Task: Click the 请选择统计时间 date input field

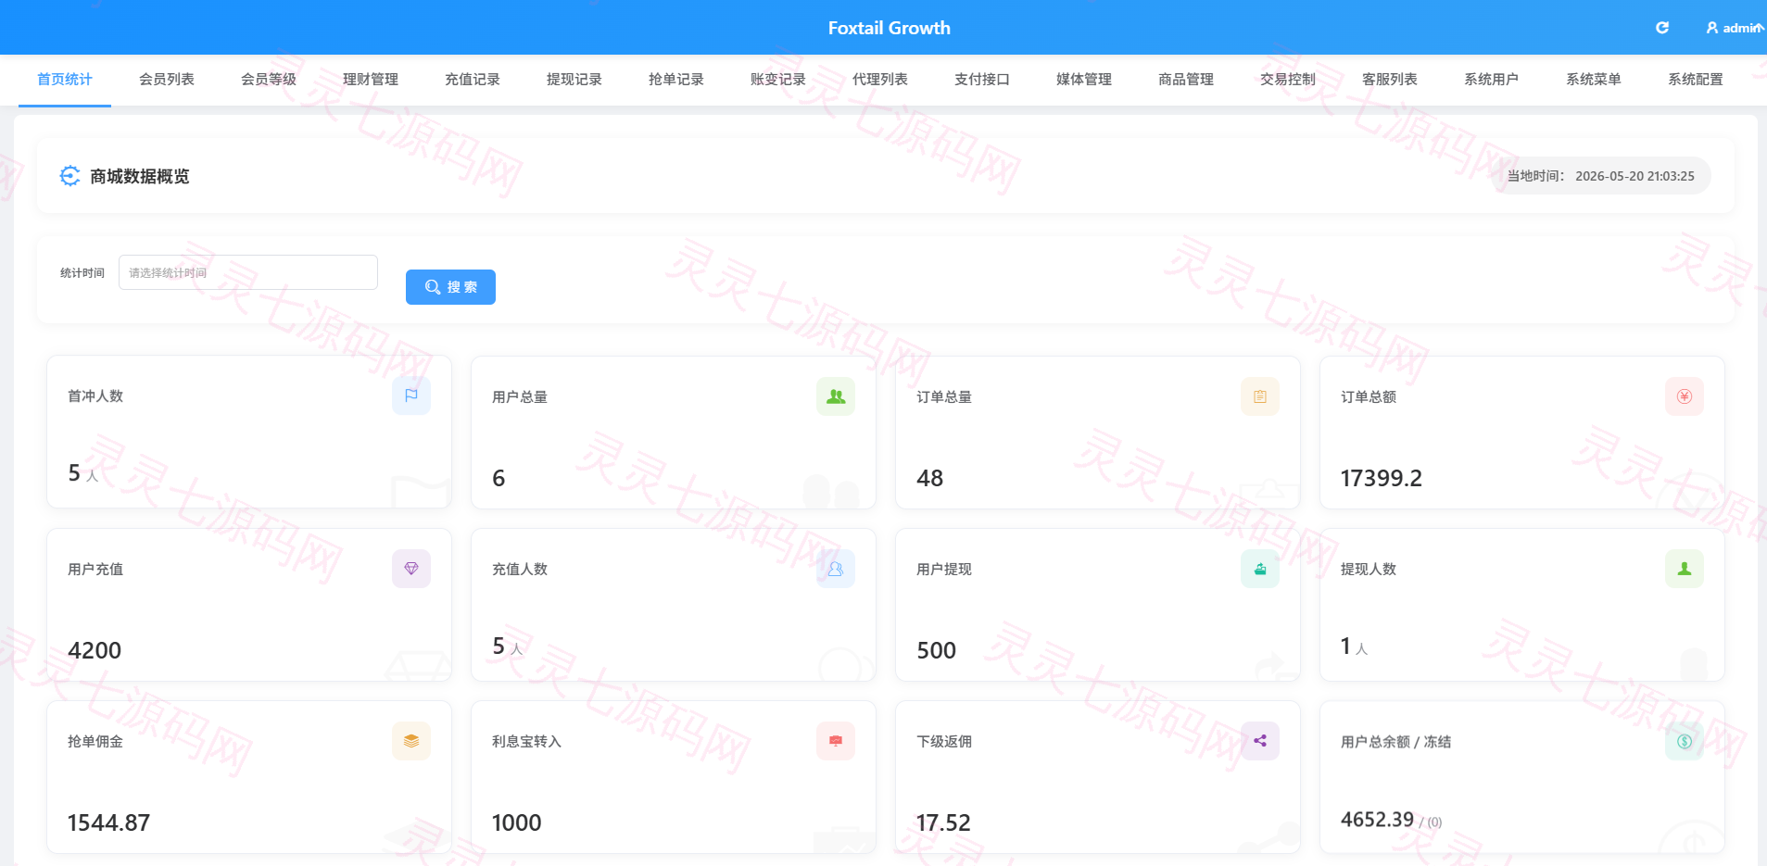Action: pos(248,272)
